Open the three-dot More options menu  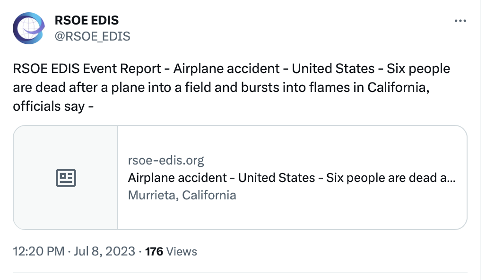point(460,21)
